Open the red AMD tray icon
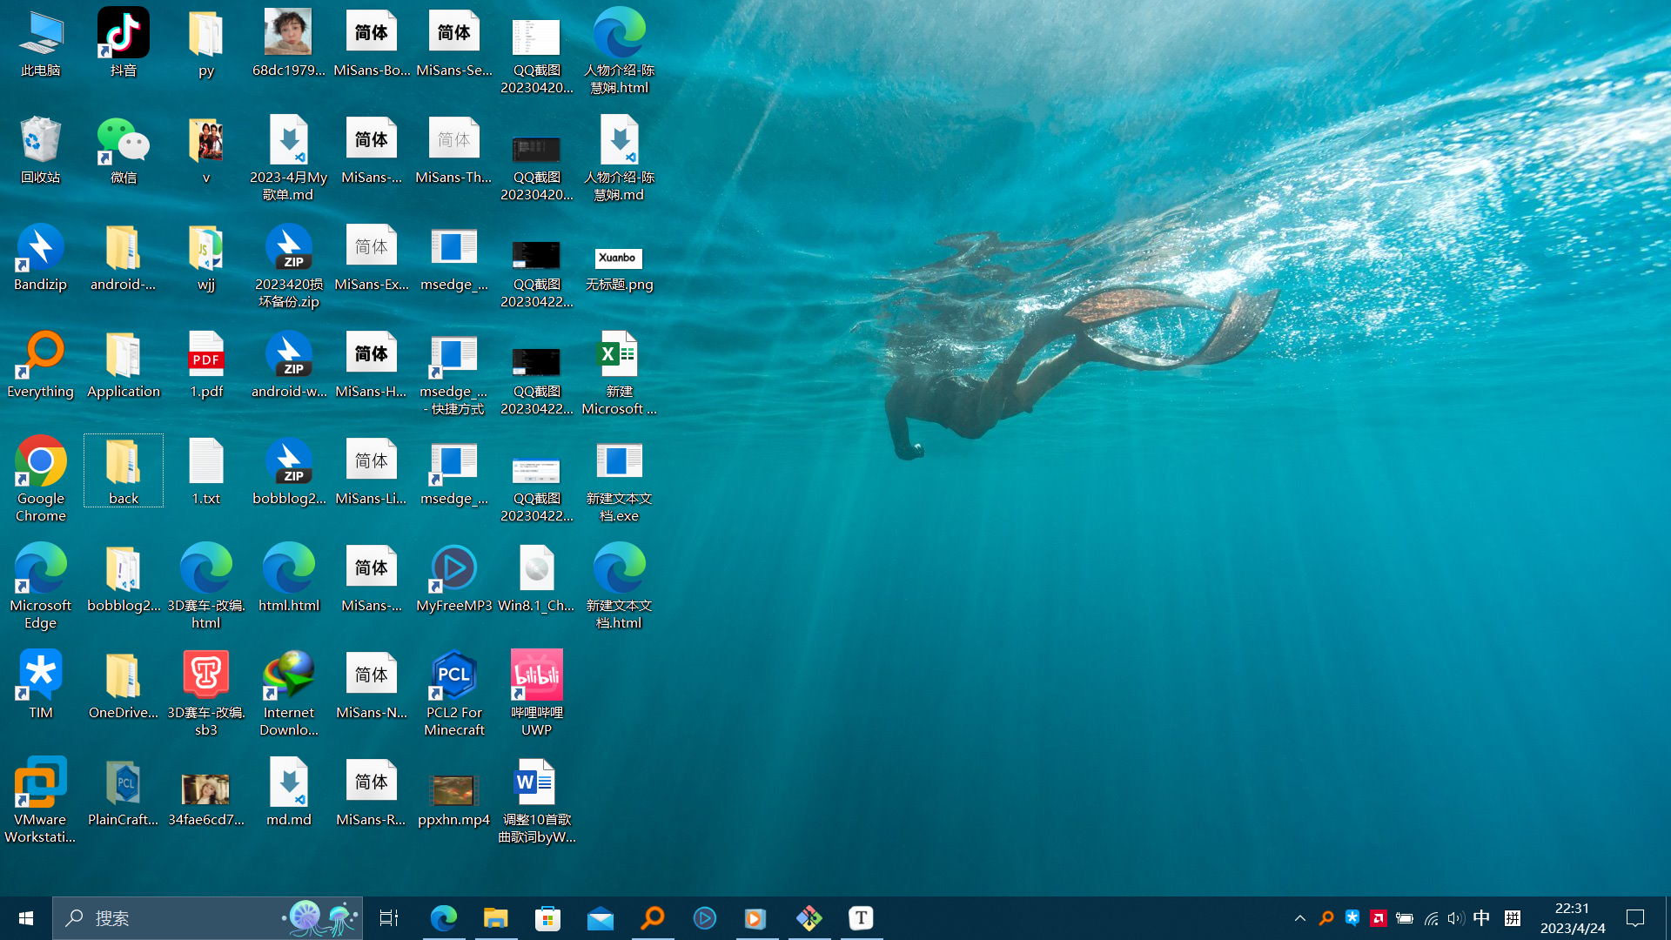This screenshot has height=940, width=1671. [x=1379, y=918]
